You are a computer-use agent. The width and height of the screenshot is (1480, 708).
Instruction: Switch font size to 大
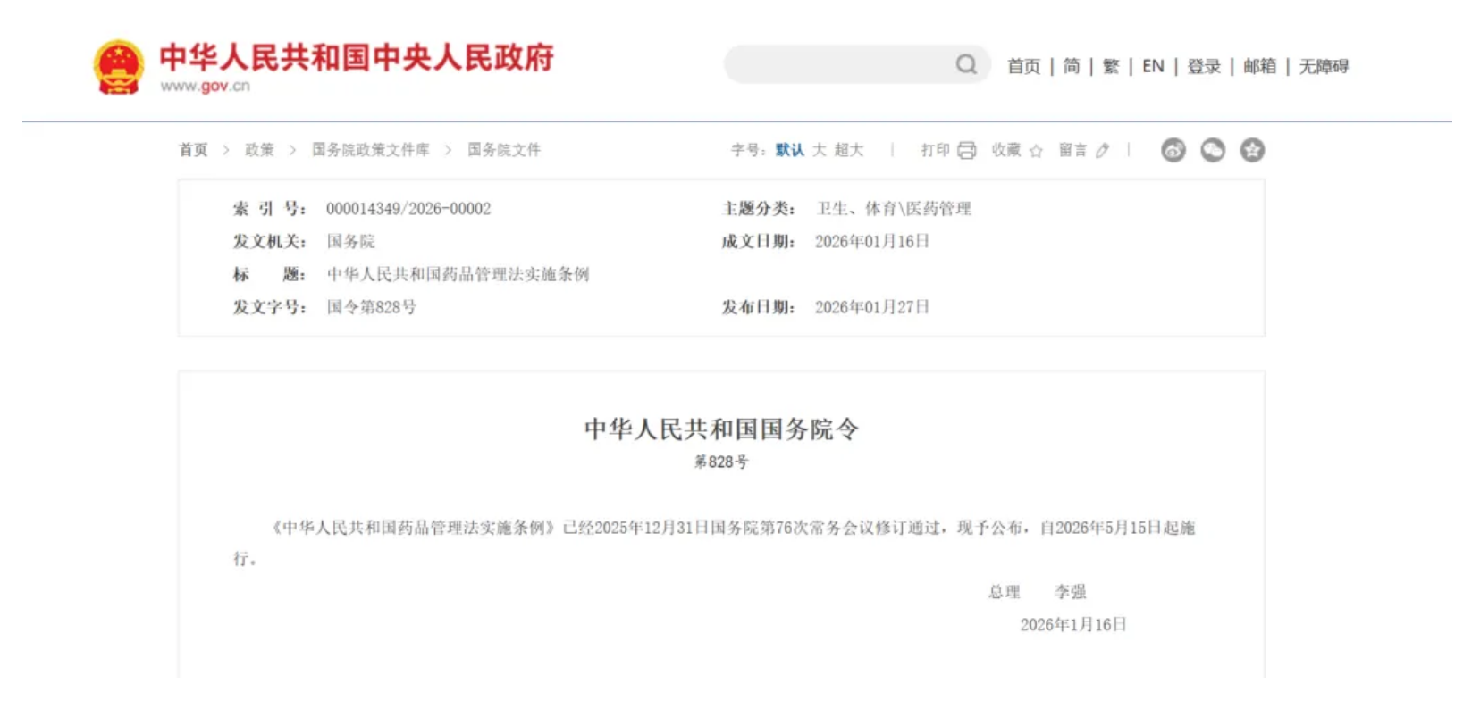(820, 150)
